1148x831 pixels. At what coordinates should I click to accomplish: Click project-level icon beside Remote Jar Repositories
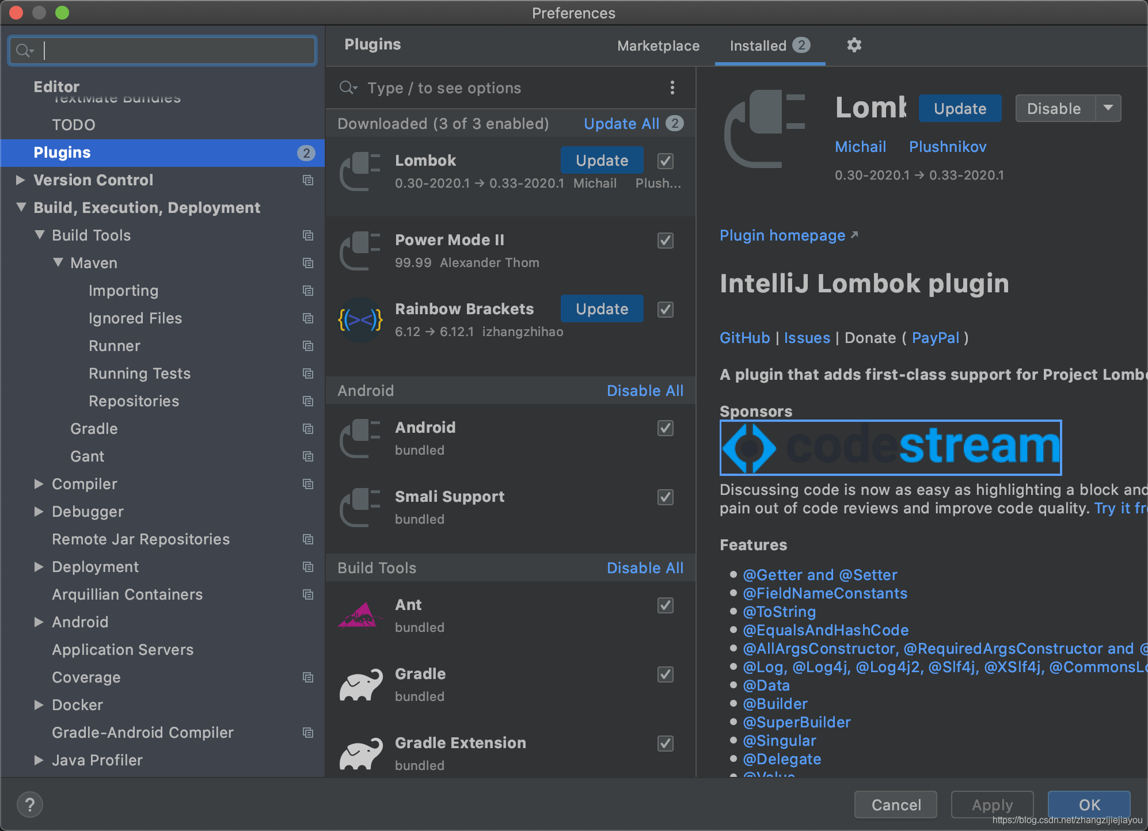click(308, 539)
